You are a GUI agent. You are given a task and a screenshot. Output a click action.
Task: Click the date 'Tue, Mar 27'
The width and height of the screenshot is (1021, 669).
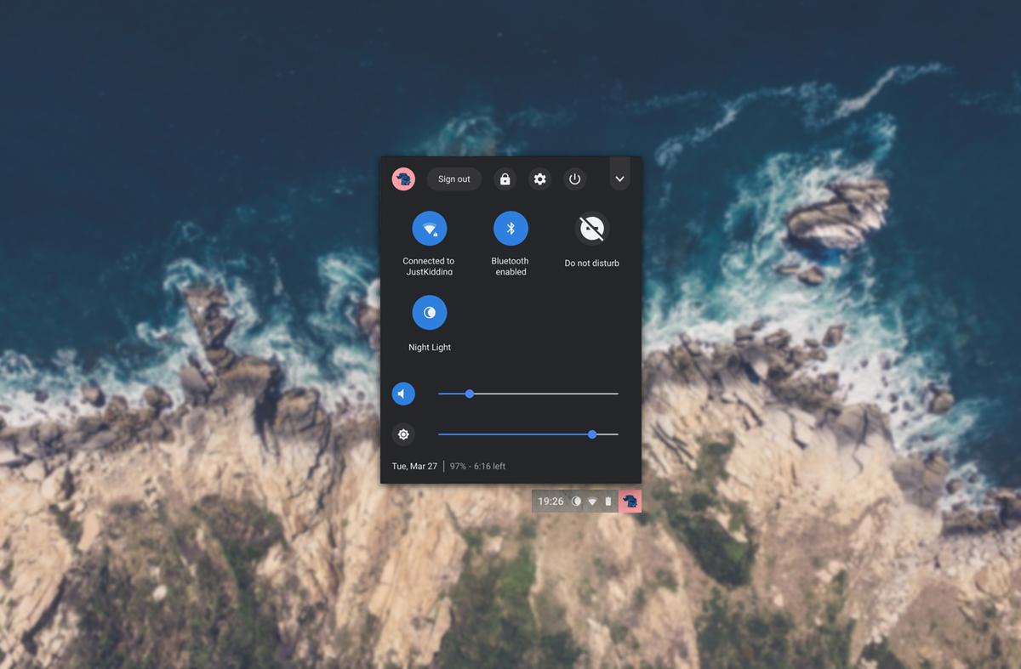[414, 467]
